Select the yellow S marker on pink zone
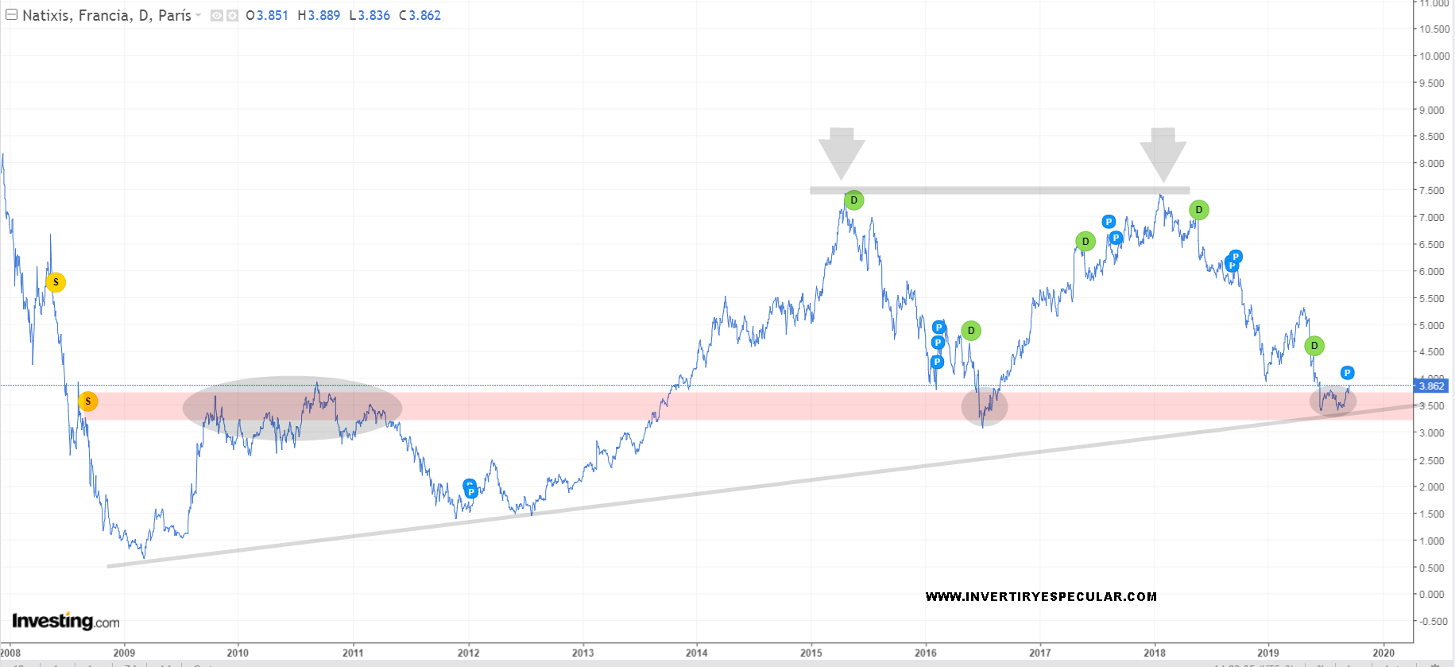 pyautogui.click(x=88, y=401)
